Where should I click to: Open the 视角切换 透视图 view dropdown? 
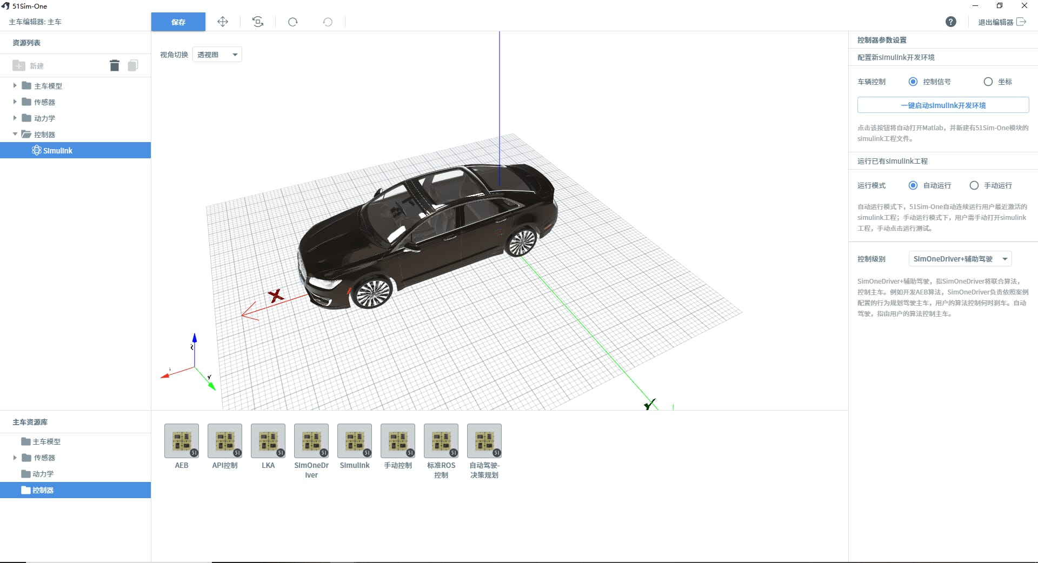click(x=217, y=55)
